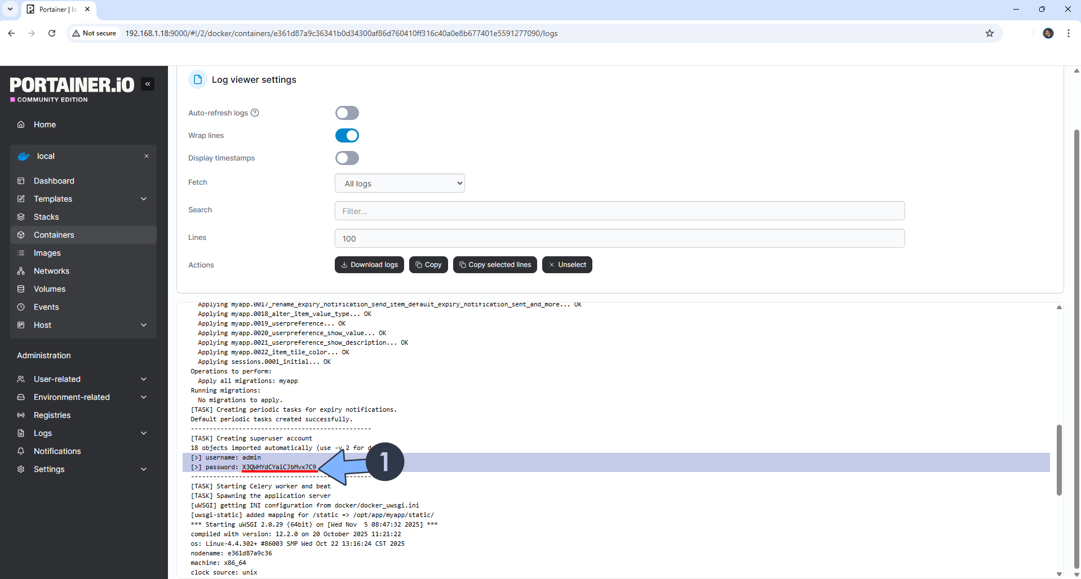Type in the log Search filter field
Image resolution: width=1081 pixels, height=579 pixels.
(x=619, y=211)
